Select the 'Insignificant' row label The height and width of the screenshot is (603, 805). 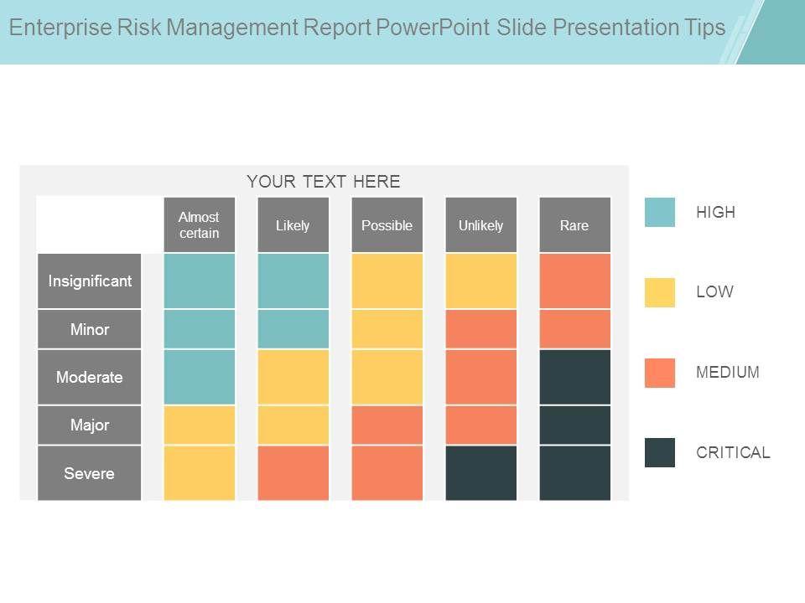(90, 281)
